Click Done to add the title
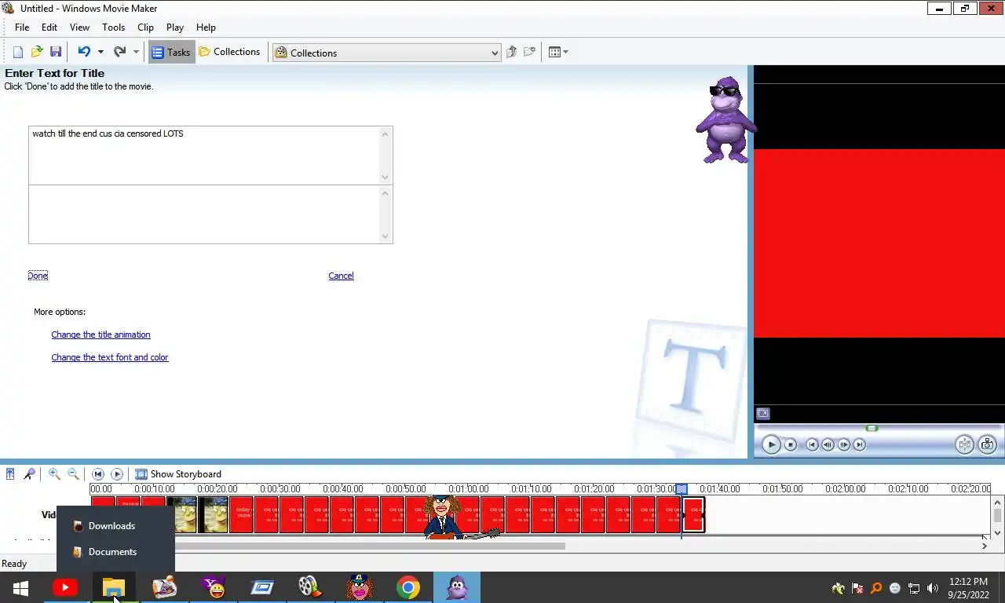This screenshot has width=1005, height=603. [38, 276]
